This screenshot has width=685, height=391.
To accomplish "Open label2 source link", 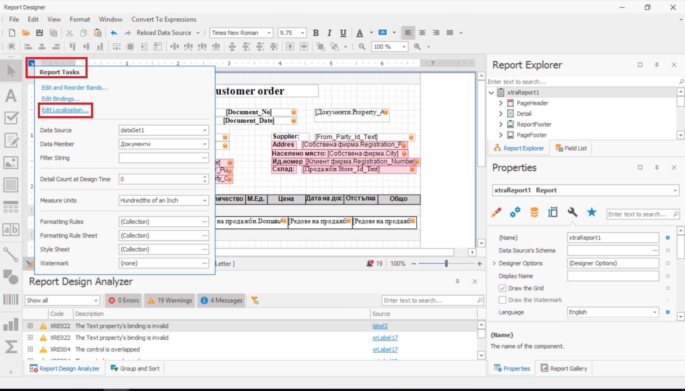I will (x=380, y=326).
